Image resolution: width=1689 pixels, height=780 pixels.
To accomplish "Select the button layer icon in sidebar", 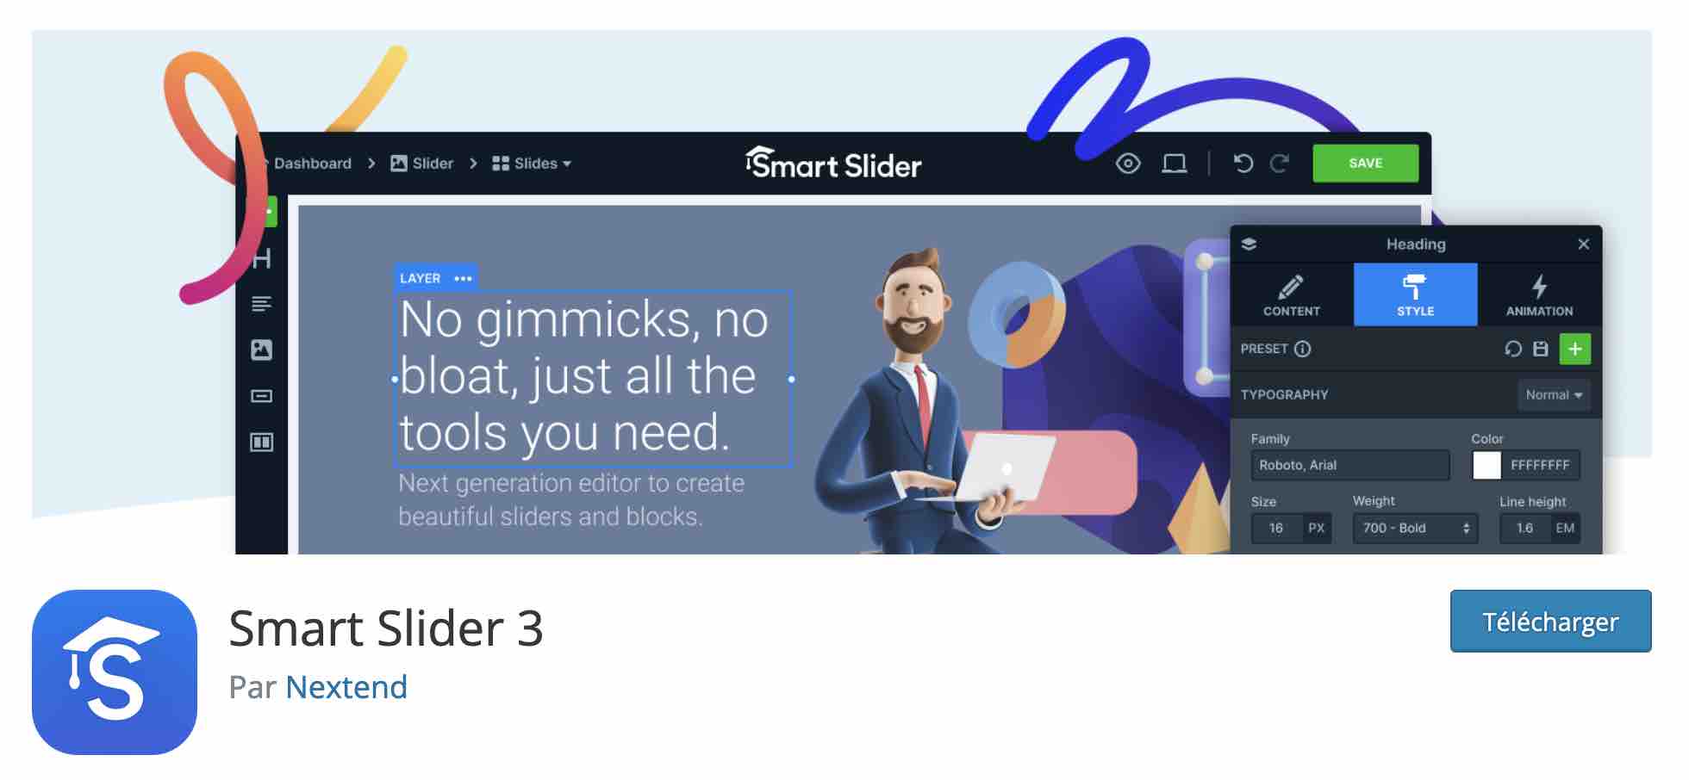I will (x=262, y=396).
